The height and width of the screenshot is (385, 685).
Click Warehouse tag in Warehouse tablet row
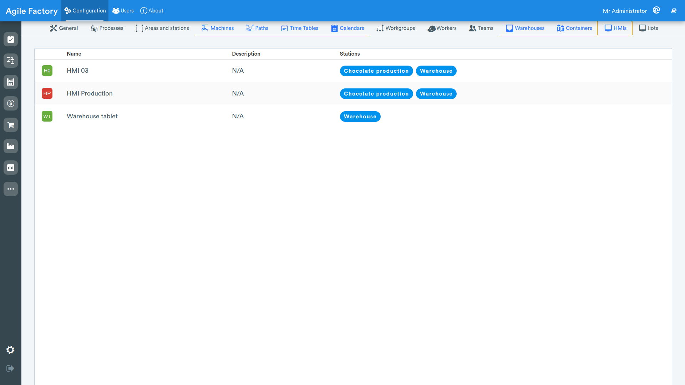[x=360, y=117]
